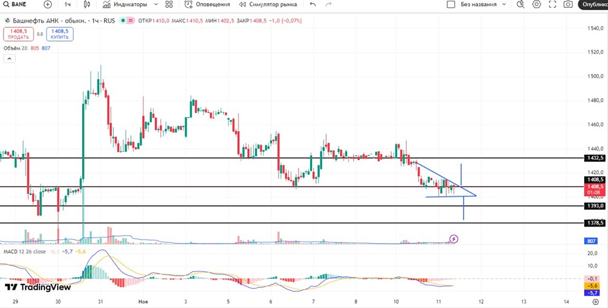Expand the Без названия layout dropdown arrow

pyautogui.click(x=504, y=5)
